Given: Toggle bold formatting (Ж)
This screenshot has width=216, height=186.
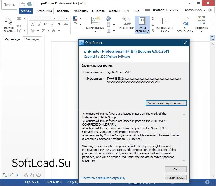Looking at the screenshot, I should click(46, 24).
